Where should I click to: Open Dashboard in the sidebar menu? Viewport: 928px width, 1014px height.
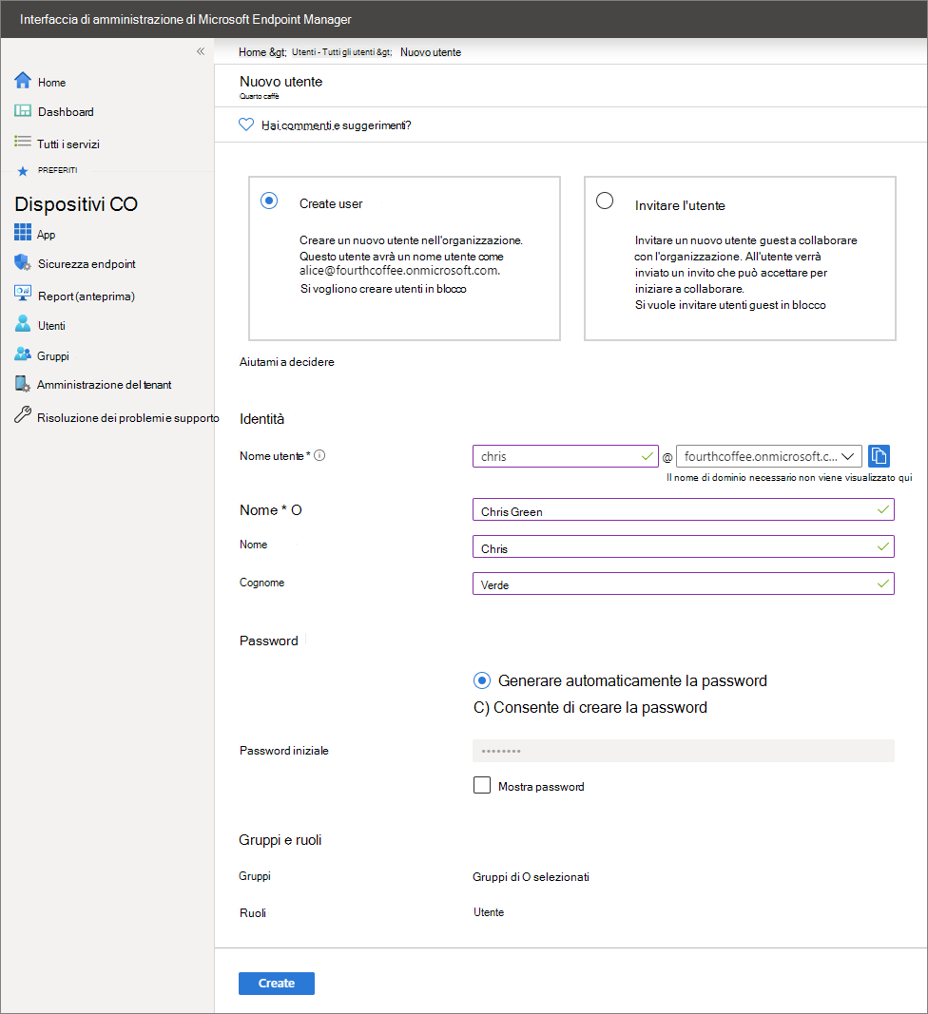point(66,112)
